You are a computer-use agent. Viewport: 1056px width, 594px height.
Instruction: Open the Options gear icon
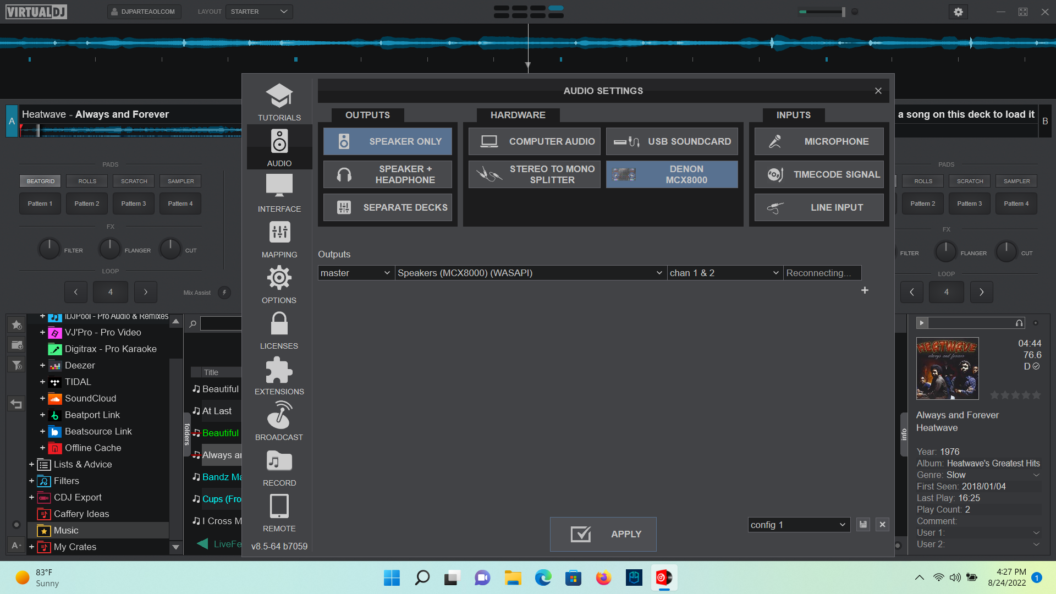click(279, 278)
